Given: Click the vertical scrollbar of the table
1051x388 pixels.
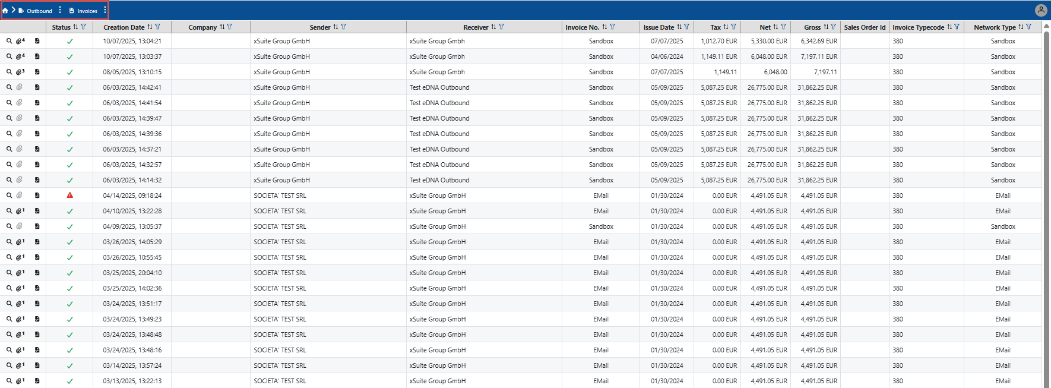Looking at the screenshot, I should [1047, 178].
